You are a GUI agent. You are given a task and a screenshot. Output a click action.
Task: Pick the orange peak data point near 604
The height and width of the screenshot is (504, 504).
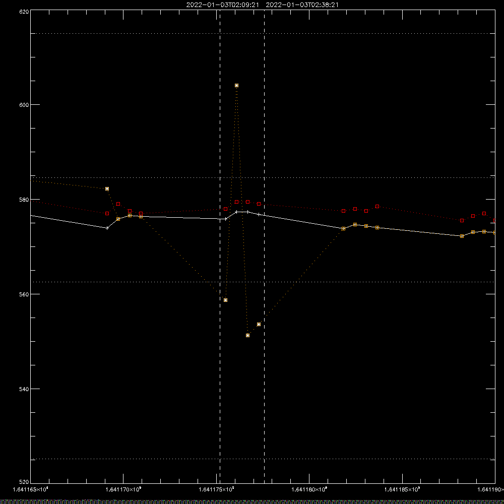[x=236, y=86]
